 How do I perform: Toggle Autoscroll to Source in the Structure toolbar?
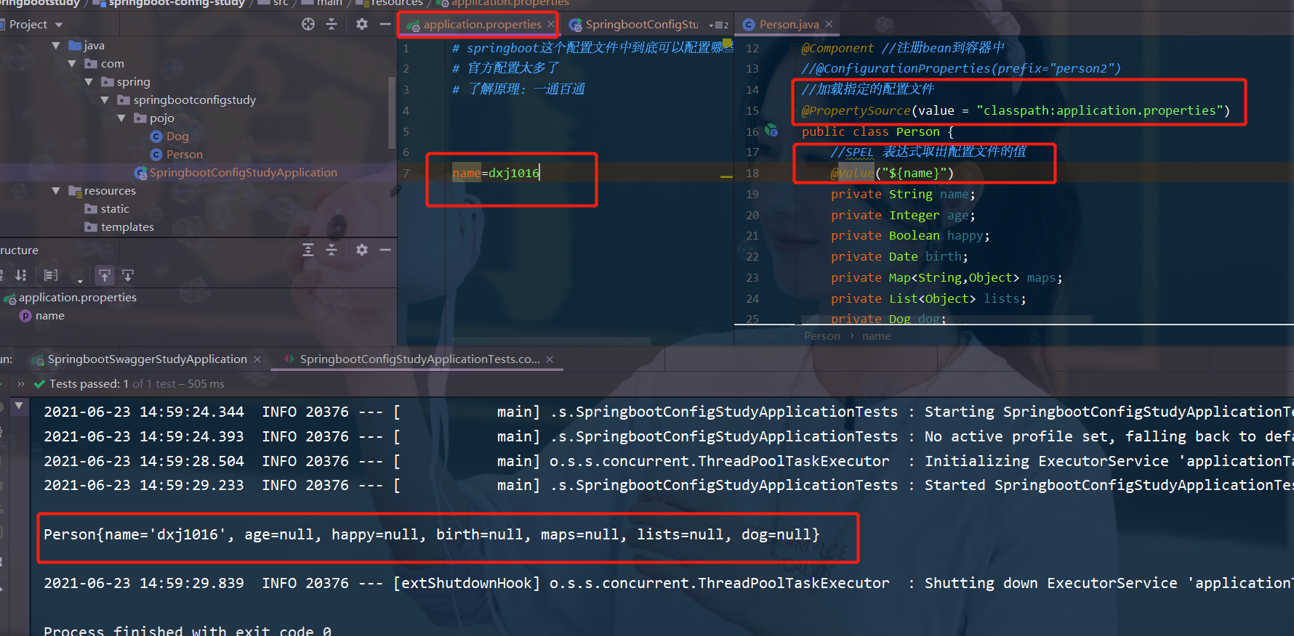tap(105, 275)
